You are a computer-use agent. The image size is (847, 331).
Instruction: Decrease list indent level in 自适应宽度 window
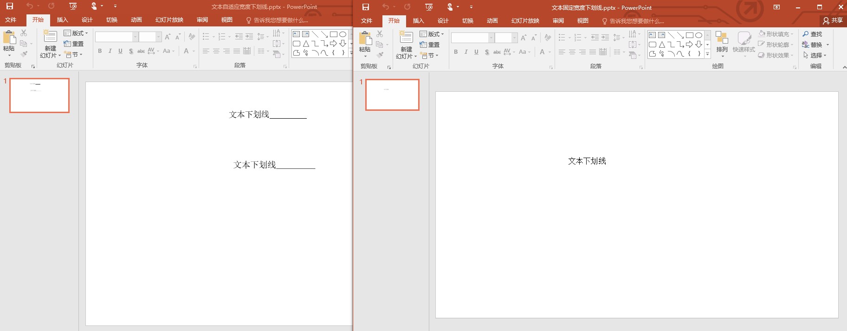[239, 37]
